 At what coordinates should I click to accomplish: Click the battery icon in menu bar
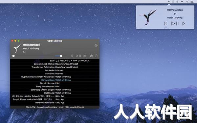coord(182,2)
